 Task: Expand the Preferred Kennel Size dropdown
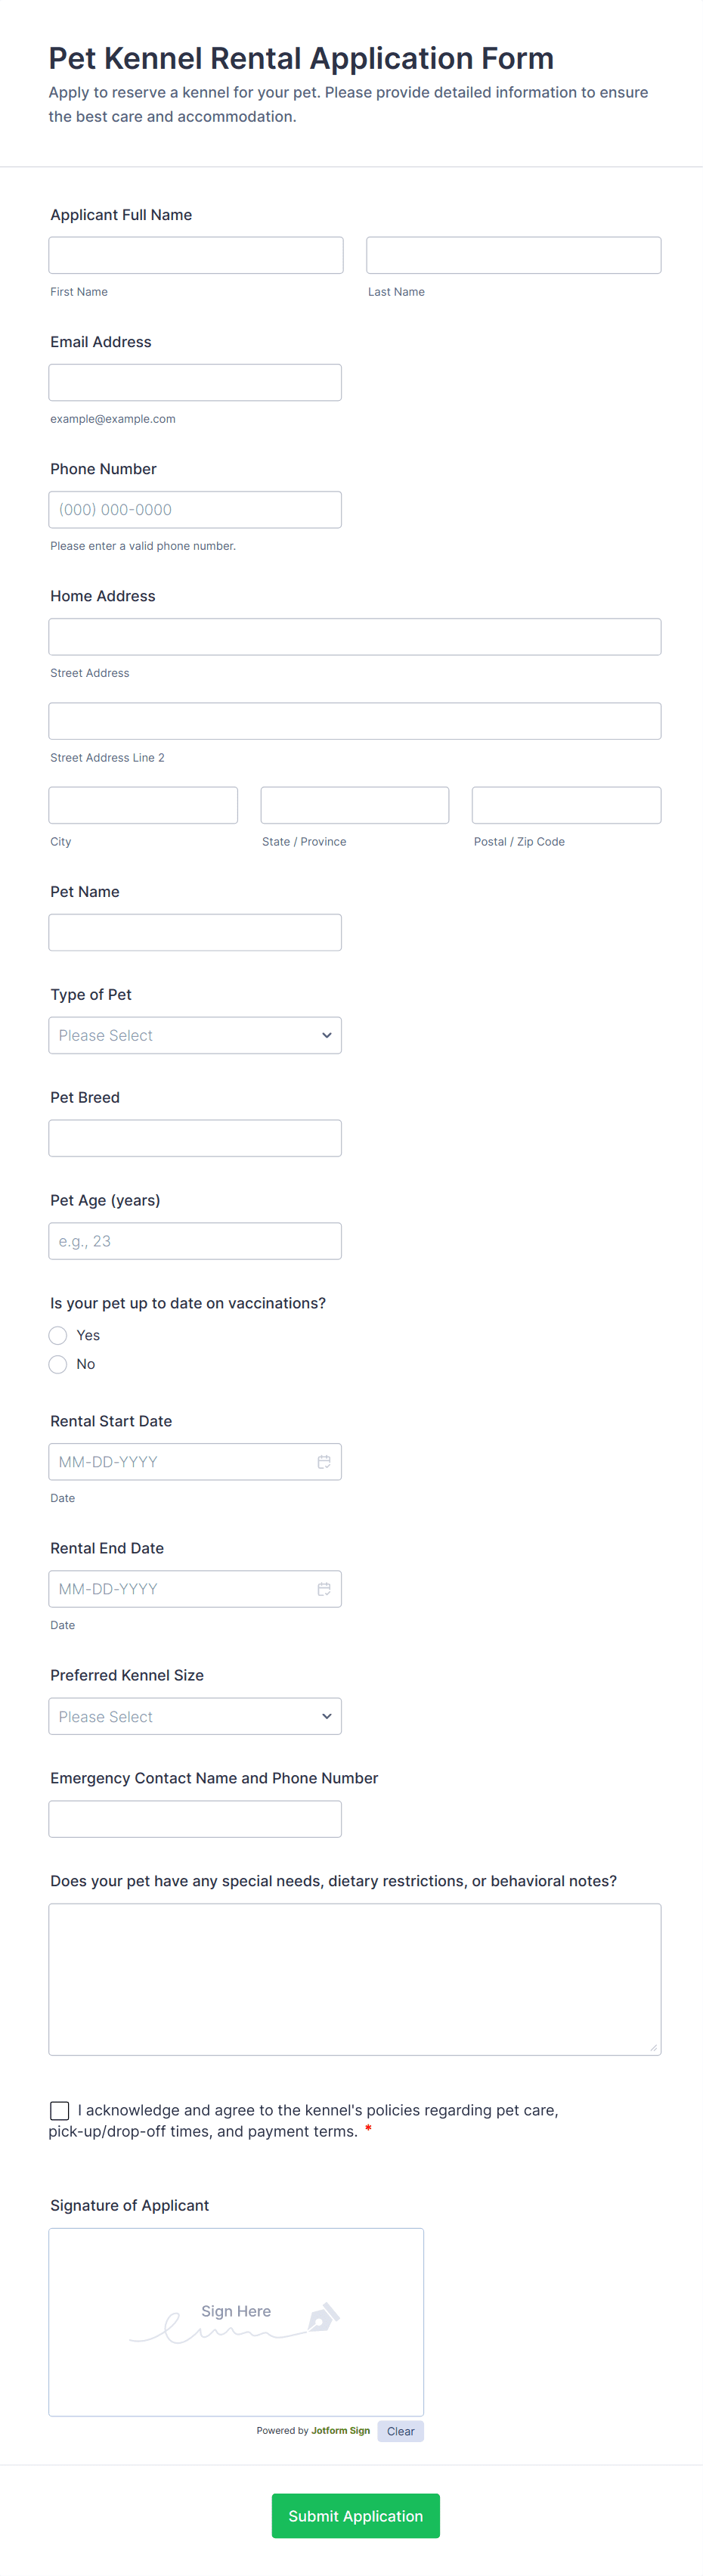195,1716
